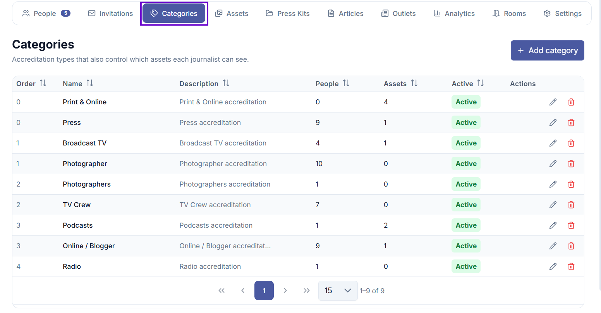Edit the Broadcast TV category

(553, 143)
